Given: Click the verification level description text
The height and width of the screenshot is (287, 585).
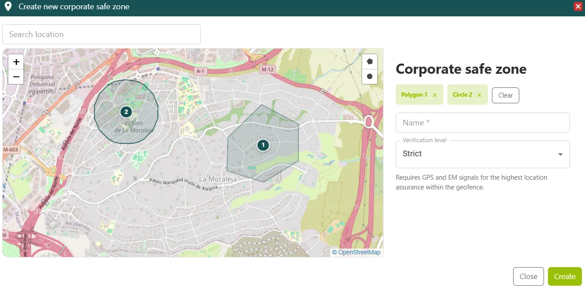Looking at the screenshot, I should [471, 182].
